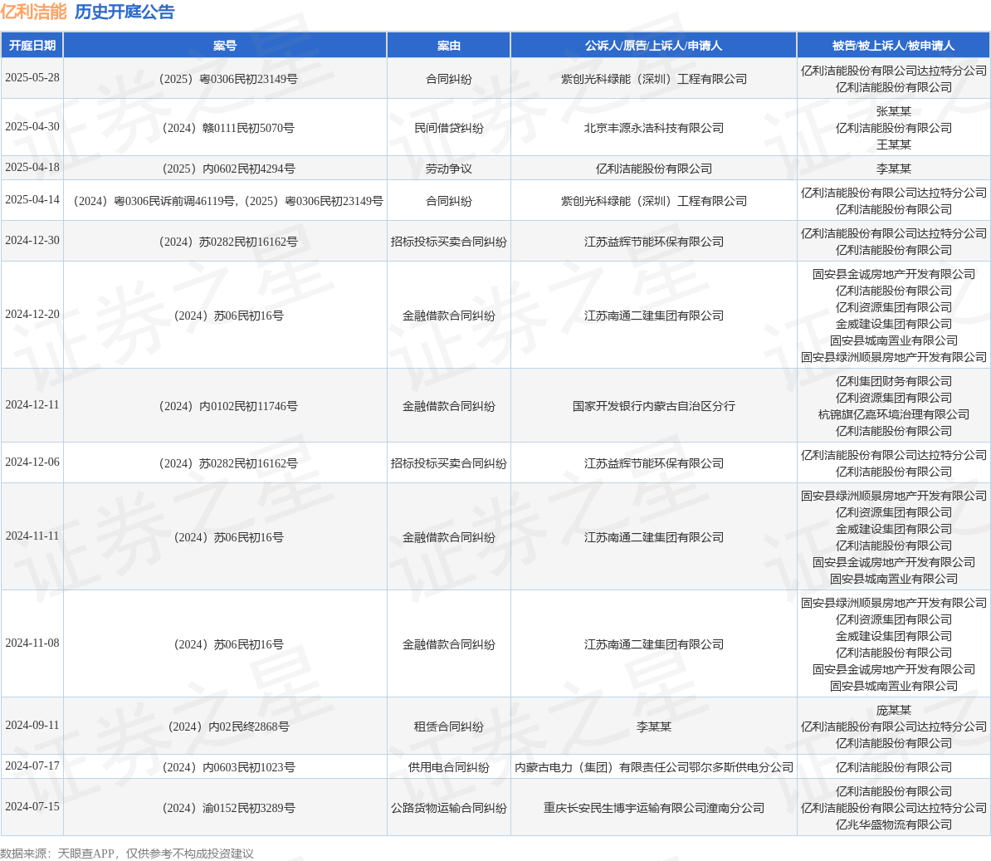
Task: Select the date cell 2024-11-08
Action: pos(32,643)
